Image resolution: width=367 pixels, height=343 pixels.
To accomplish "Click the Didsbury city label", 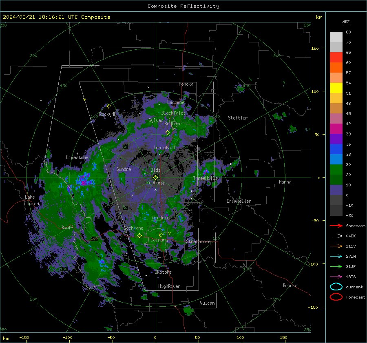I will [154, 183].
